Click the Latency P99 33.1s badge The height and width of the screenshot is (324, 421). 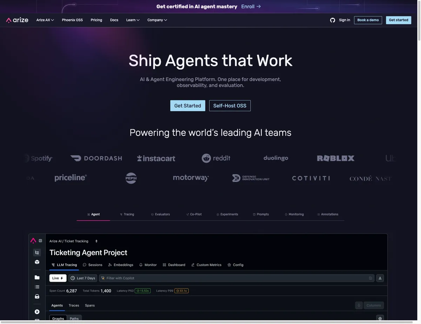[x=182, y=291]
